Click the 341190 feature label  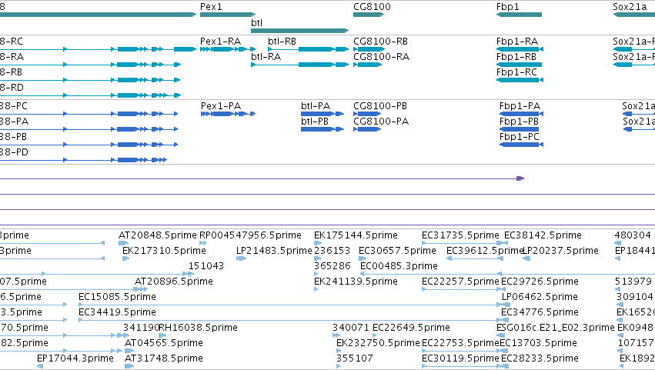point(140,328)
